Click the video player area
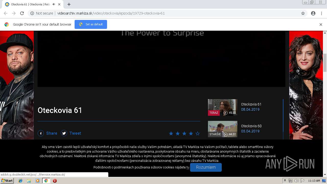The height and width of the screenshot is (184, 327). [161, 59]
